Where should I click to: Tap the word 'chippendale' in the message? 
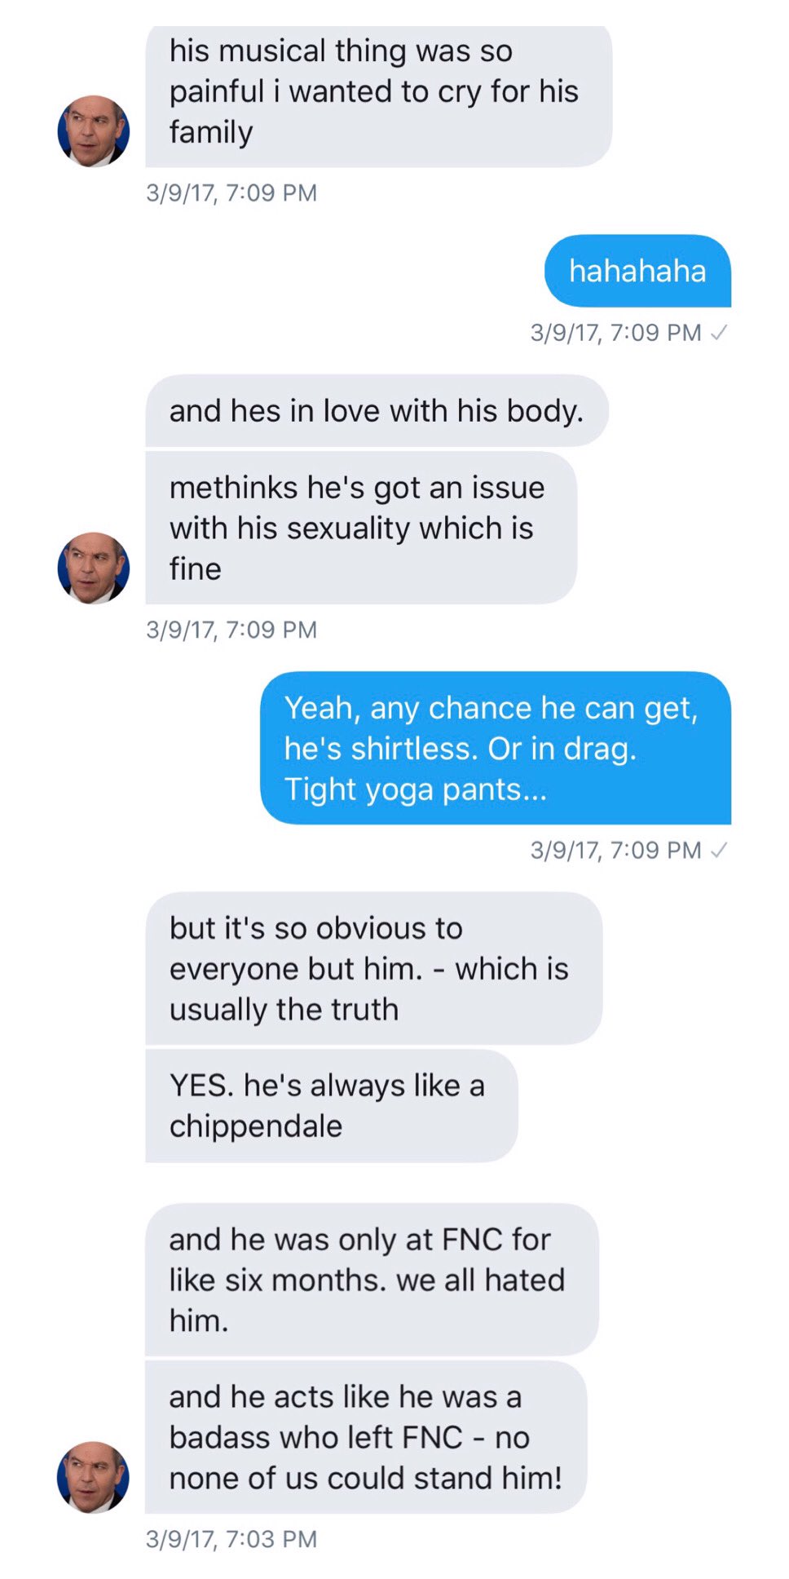pos(256,1127)
